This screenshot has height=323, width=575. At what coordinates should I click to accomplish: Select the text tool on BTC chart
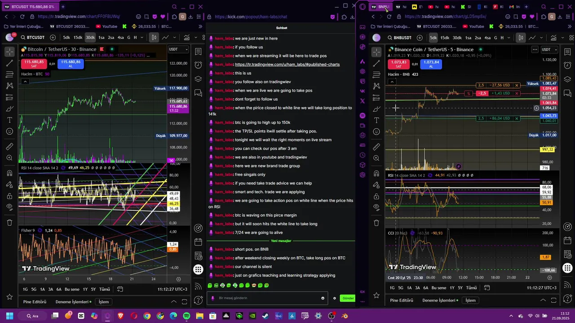coord(9,120)
